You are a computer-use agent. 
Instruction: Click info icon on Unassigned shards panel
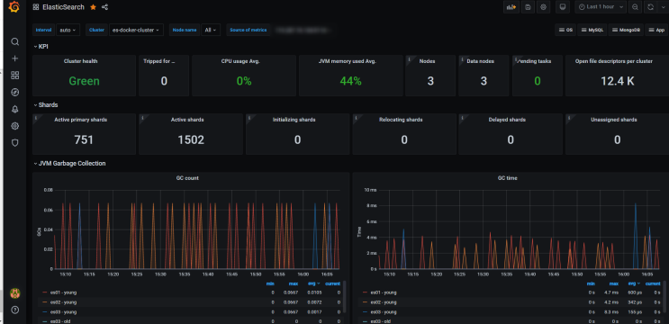[569, 117]
